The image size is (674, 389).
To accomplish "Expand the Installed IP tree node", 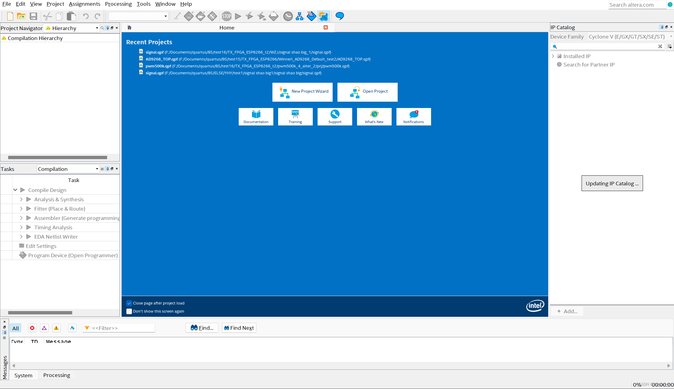I will point(553,56).
